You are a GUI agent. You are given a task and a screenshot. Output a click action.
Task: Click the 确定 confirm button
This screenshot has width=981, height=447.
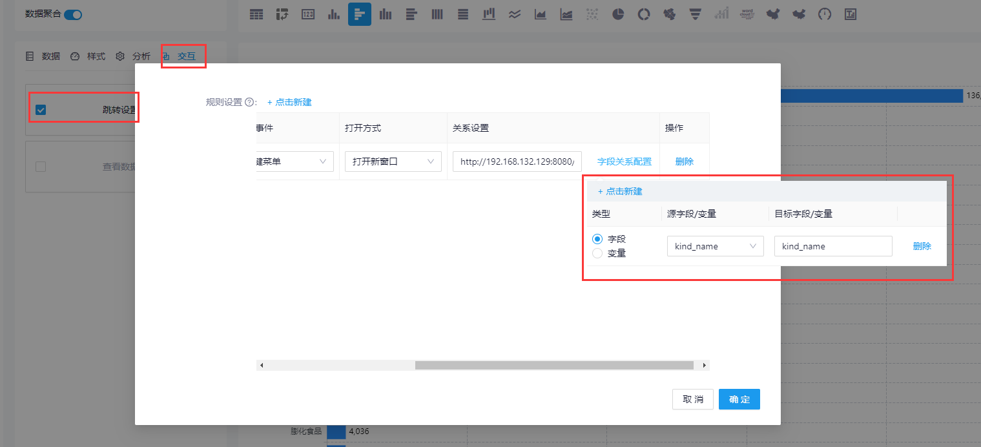pos(739,399)
